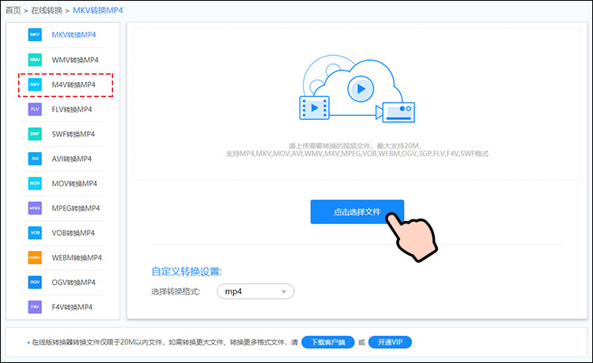Open WMV转换MP4 converter in sidebar
This screenshot has height=363, width=593.
pos(75,60)
